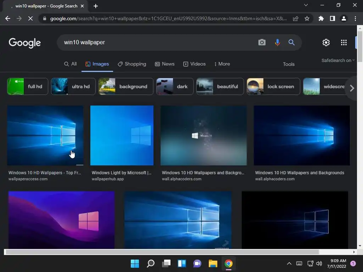
Task: Open the Windows Start menu
Action: pyautogui.click(x=135, y=263)
